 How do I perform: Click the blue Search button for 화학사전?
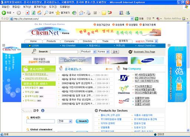pos(82,121)
